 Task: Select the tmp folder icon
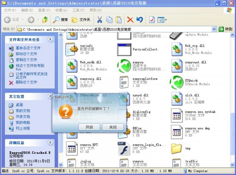(x=177, y=148)
